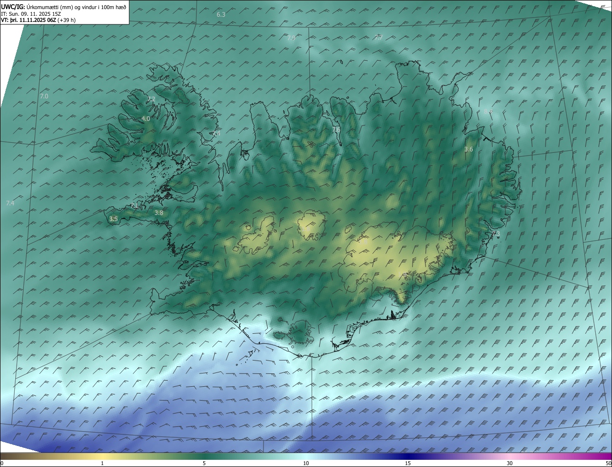Click the map value '4.0'
The width and height of the screenshot is (612, 467).
[x=146, y=119]
